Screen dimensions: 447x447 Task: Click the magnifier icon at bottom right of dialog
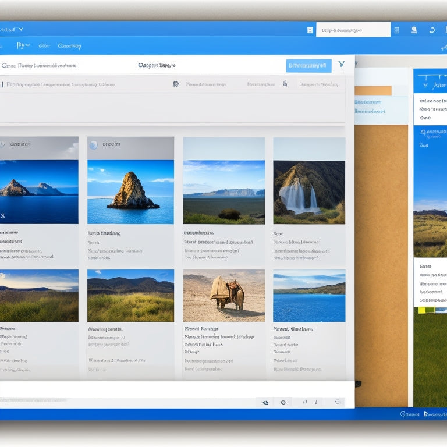click(x=337, y=402)
